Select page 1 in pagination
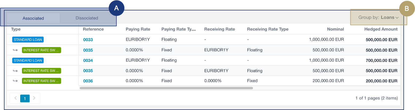Screen dimensions: 415x110 (25, 99)
